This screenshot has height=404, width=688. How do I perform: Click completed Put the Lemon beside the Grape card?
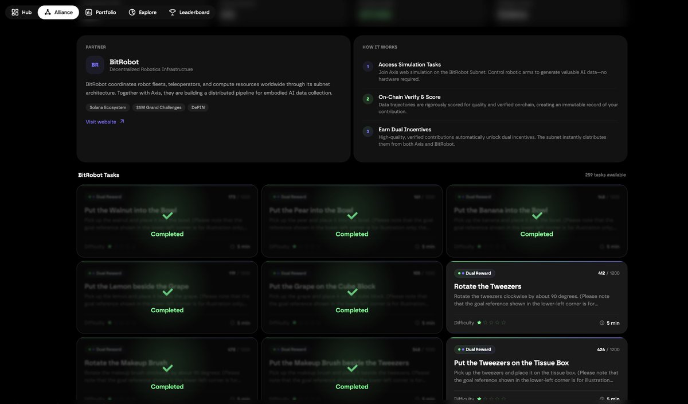(x=167, y=297)
